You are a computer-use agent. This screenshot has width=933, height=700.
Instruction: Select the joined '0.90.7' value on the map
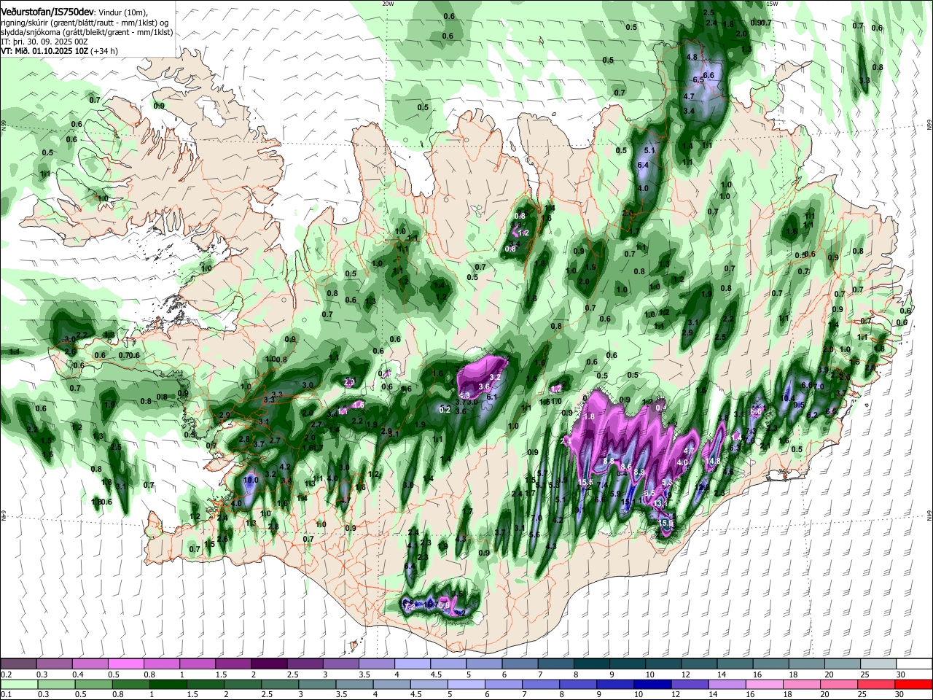(x=762, y=23)
